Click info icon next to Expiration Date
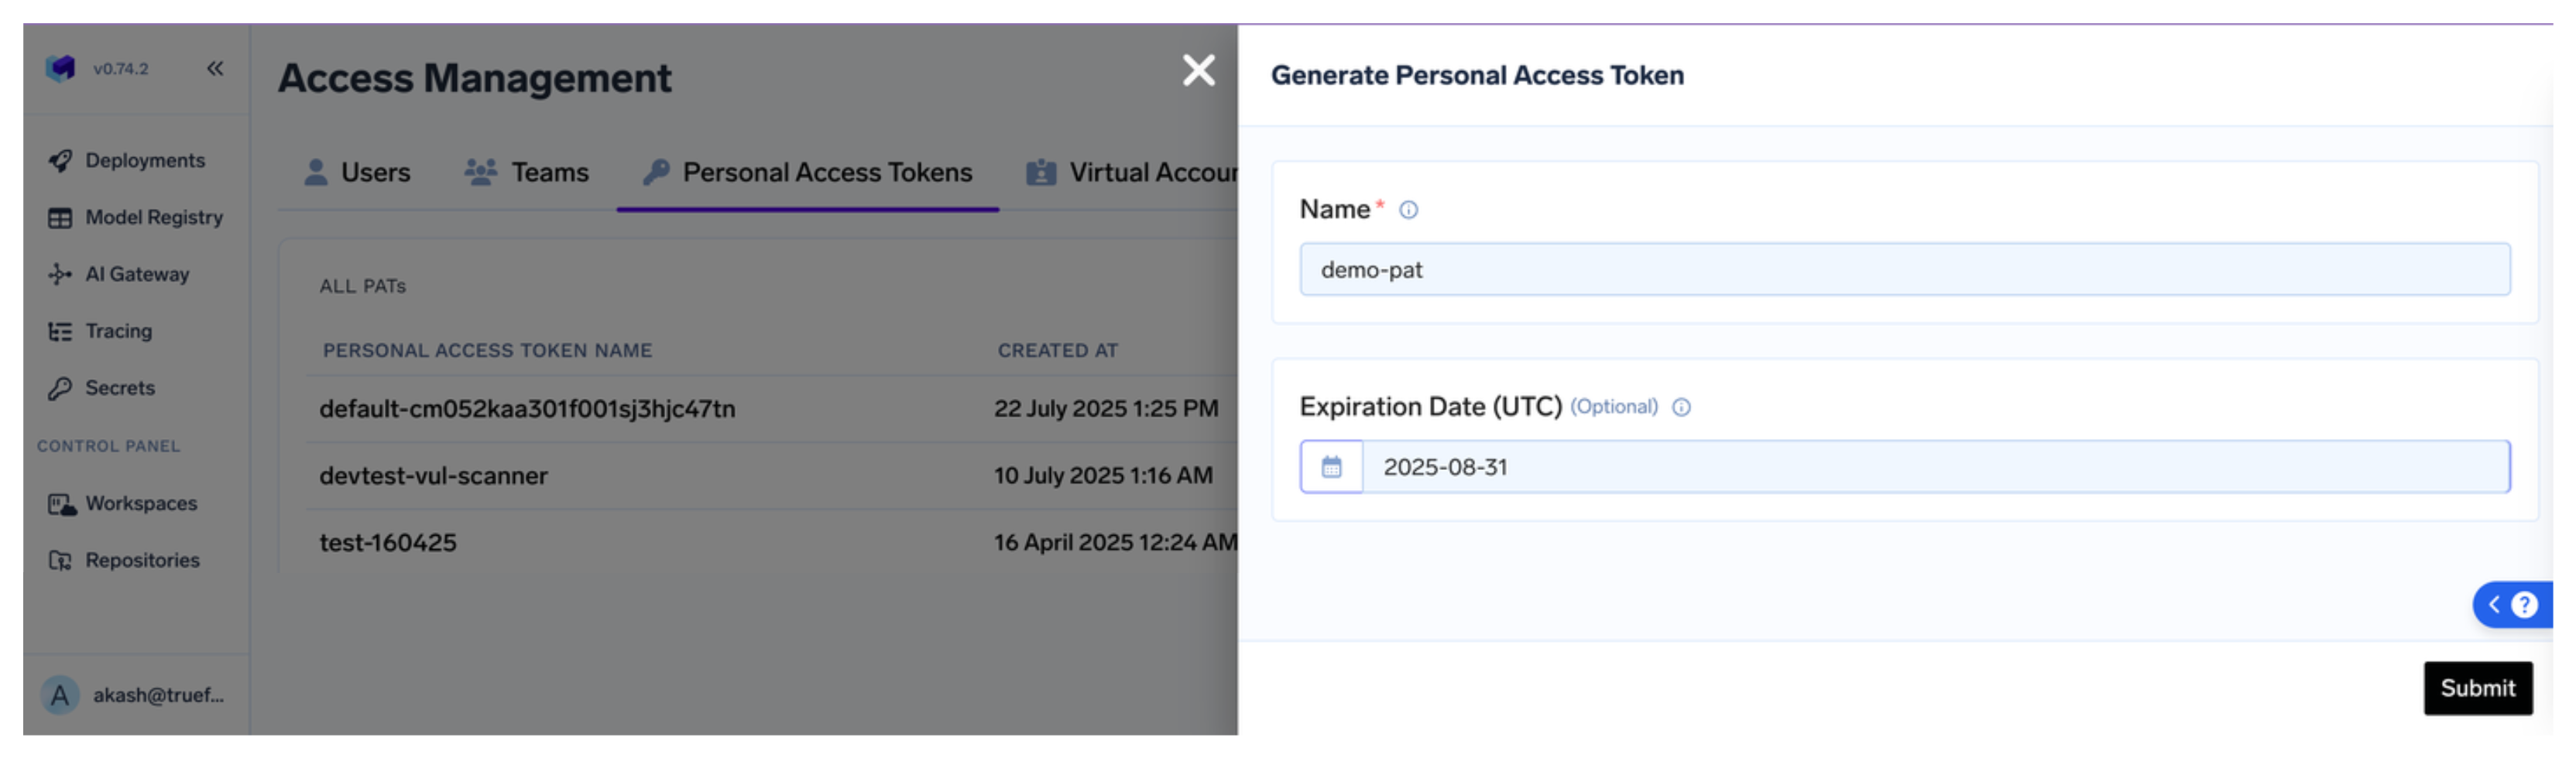Screen dimensions: 2576x758 [1681, 407]
